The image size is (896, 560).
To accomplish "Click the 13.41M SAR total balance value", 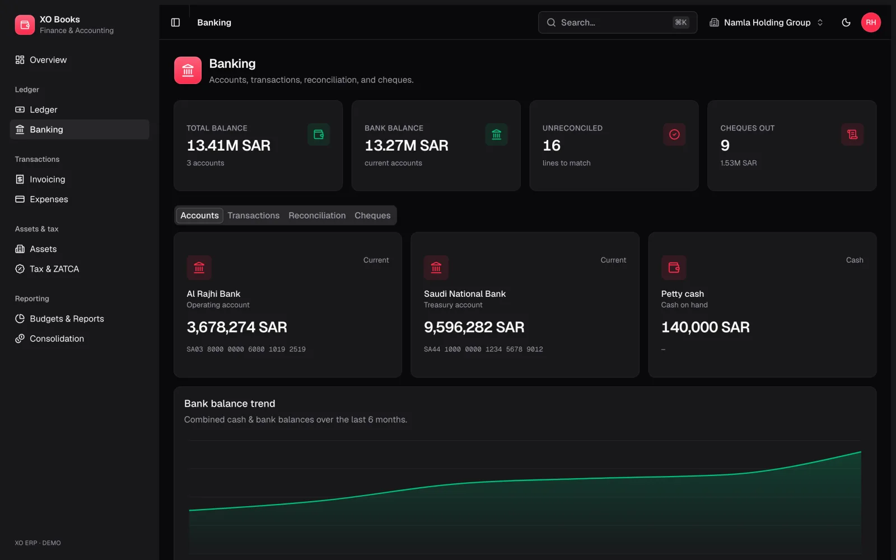I will (228, 146).
